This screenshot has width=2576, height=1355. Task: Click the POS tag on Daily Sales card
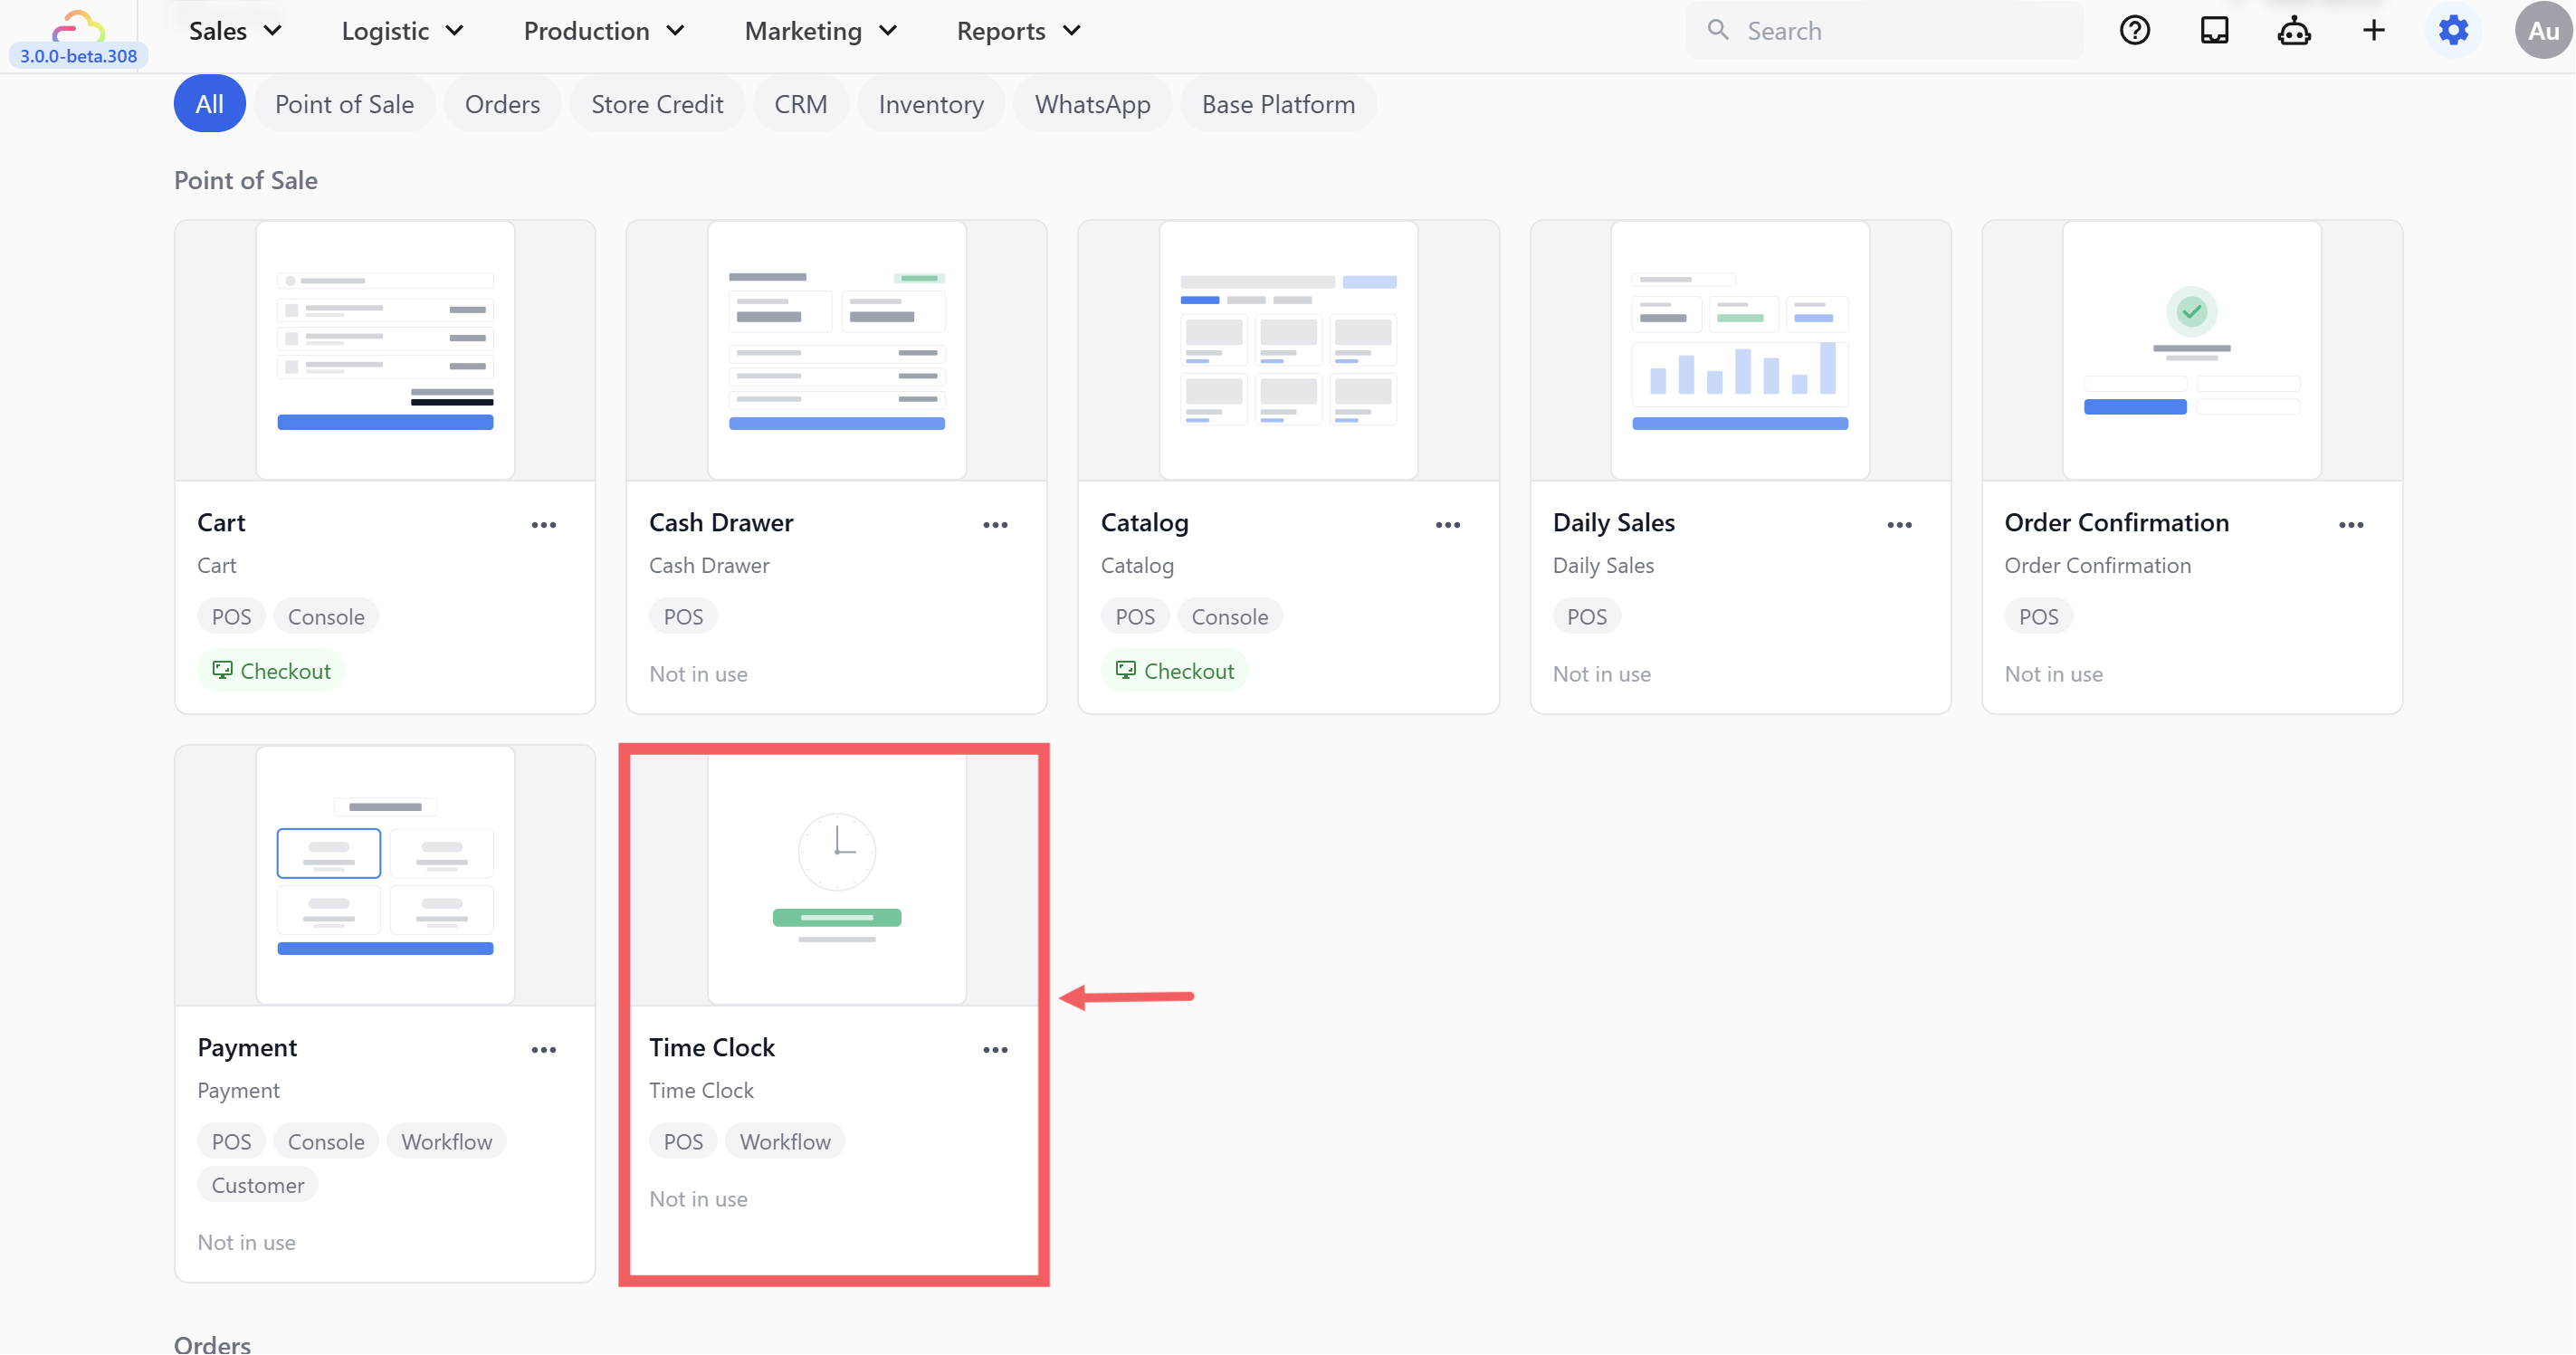[1587, 617]
